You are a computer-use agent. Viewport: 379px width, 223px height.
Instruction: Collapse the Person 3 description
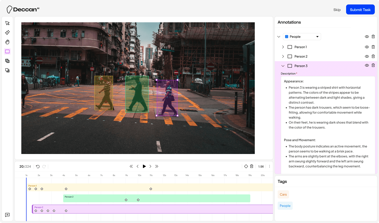click(x=283, y=66)
